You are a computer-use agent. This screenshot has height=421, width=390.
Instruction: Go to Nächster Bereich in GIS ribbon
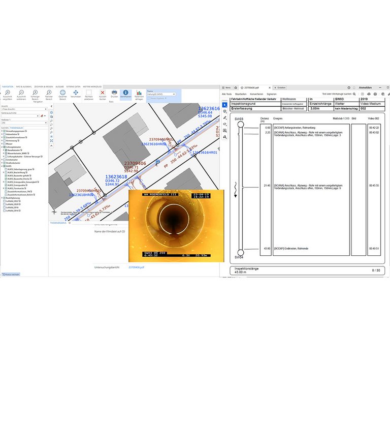point(49,95)
